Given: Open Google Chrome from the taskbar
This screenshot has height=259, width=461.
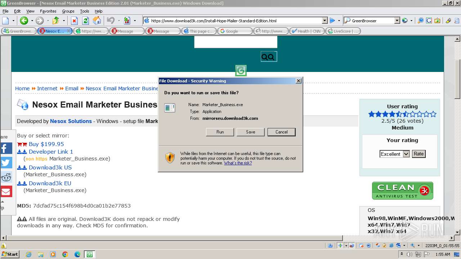Looking at the screenshot, I should [65, 254].
